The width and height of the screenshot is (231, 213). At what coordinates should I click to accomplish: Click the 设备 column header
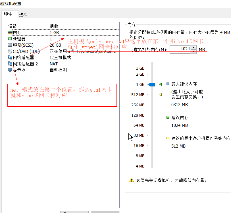point(13,26)
